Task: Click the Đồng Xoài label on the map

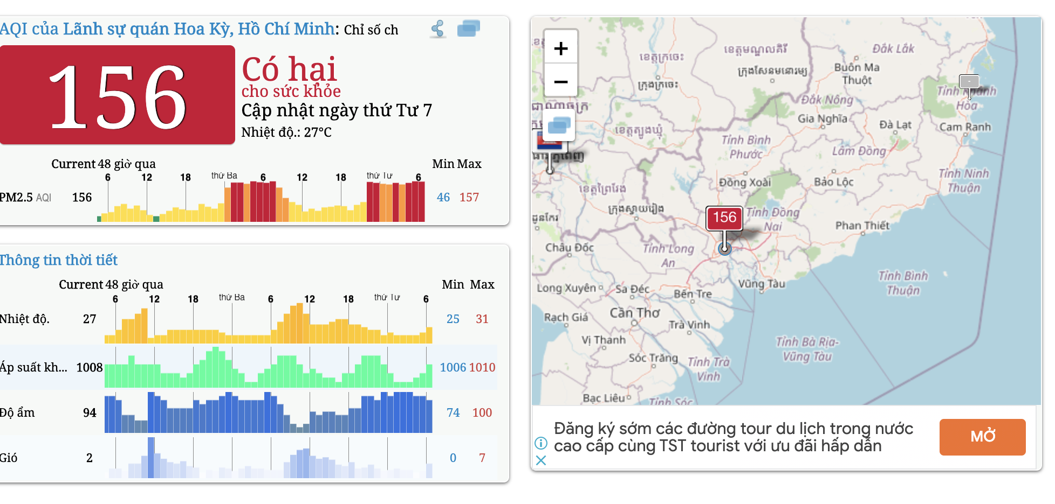Action: tap(745, 183)
